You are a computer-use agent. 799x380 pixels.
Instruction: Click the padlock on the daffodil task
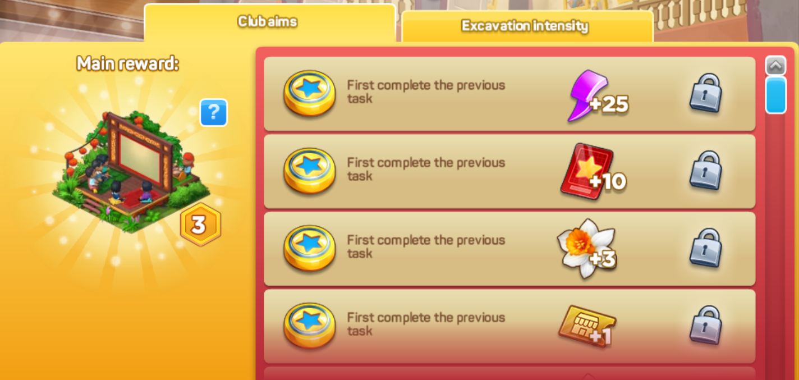pyautogui.click(x=705, y=248)
